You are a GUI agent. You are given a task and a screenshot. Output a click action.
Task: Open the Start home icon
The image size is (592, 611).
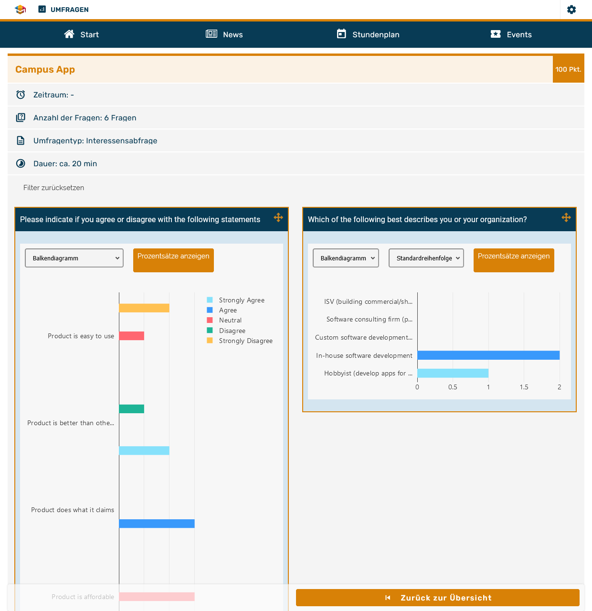click(x=69, y=34)
